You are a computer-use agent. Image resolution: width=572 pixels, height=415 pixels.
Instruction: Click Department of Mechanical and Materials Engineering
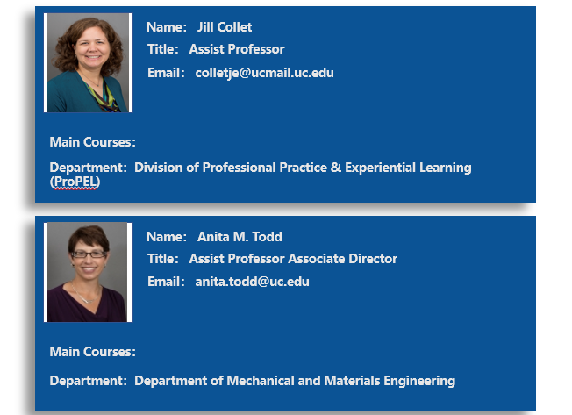pyautogui.click(x=295, y=381)
